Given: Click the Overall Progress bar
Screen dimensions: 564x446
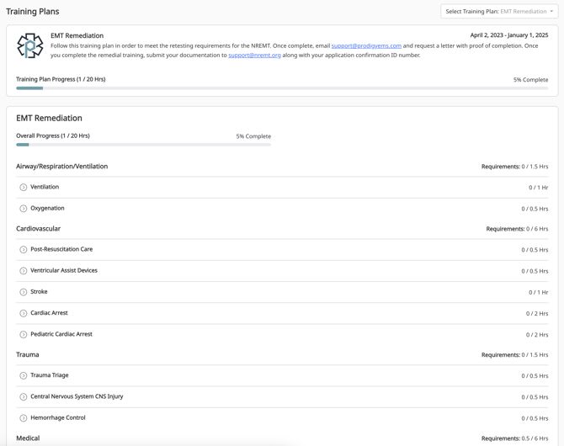Looking at the screenshot, I should pos(143,145).
